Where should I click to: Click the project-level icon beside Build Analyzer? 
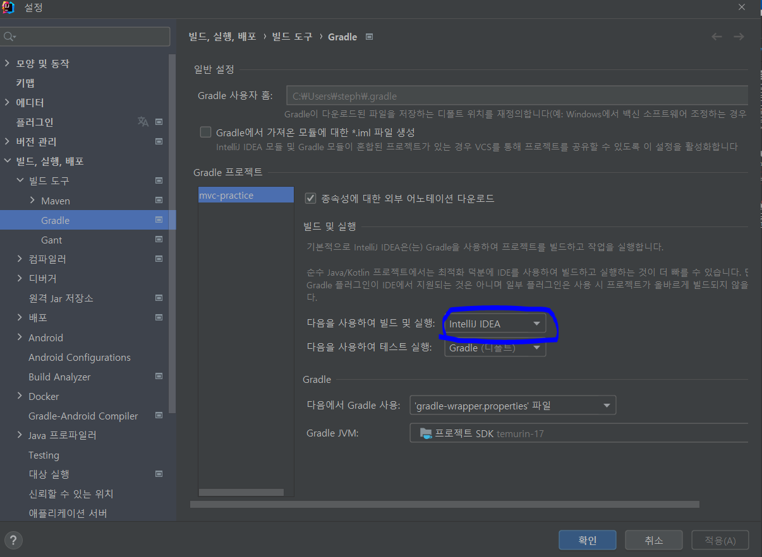pyautogui.click(x=159, y=377)
